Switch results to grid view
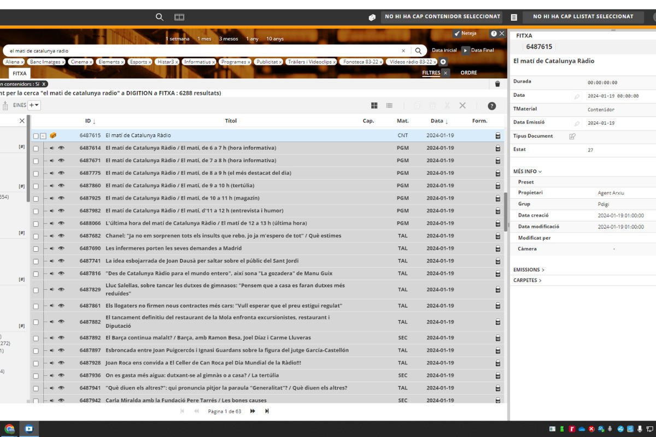Viewport: 656px width, 437px height. 374,105
